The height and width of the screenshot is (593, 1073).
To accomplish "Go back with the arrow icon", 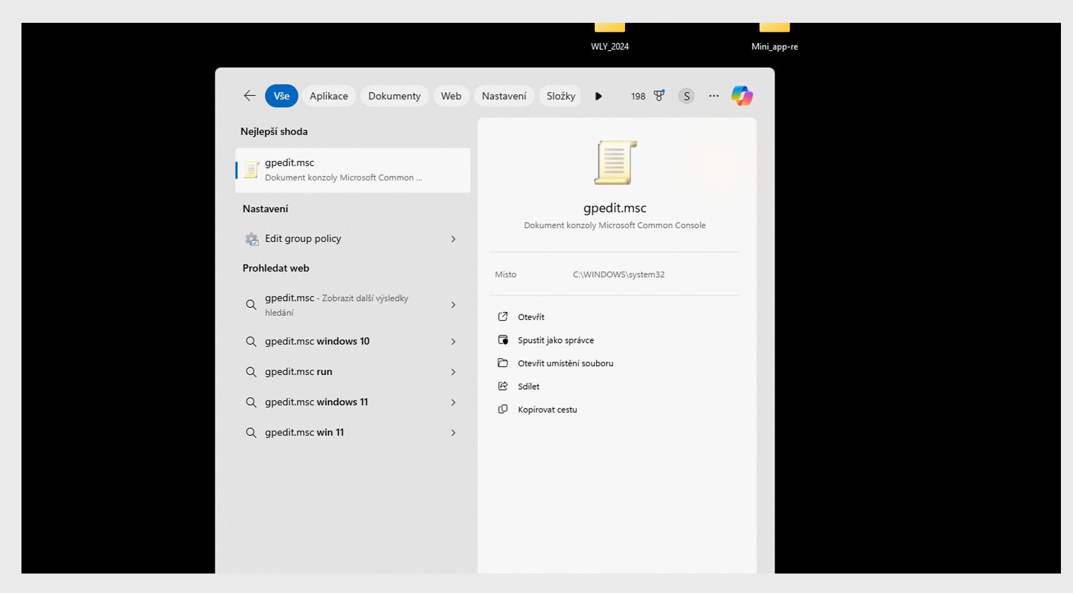I will point(249,96).
